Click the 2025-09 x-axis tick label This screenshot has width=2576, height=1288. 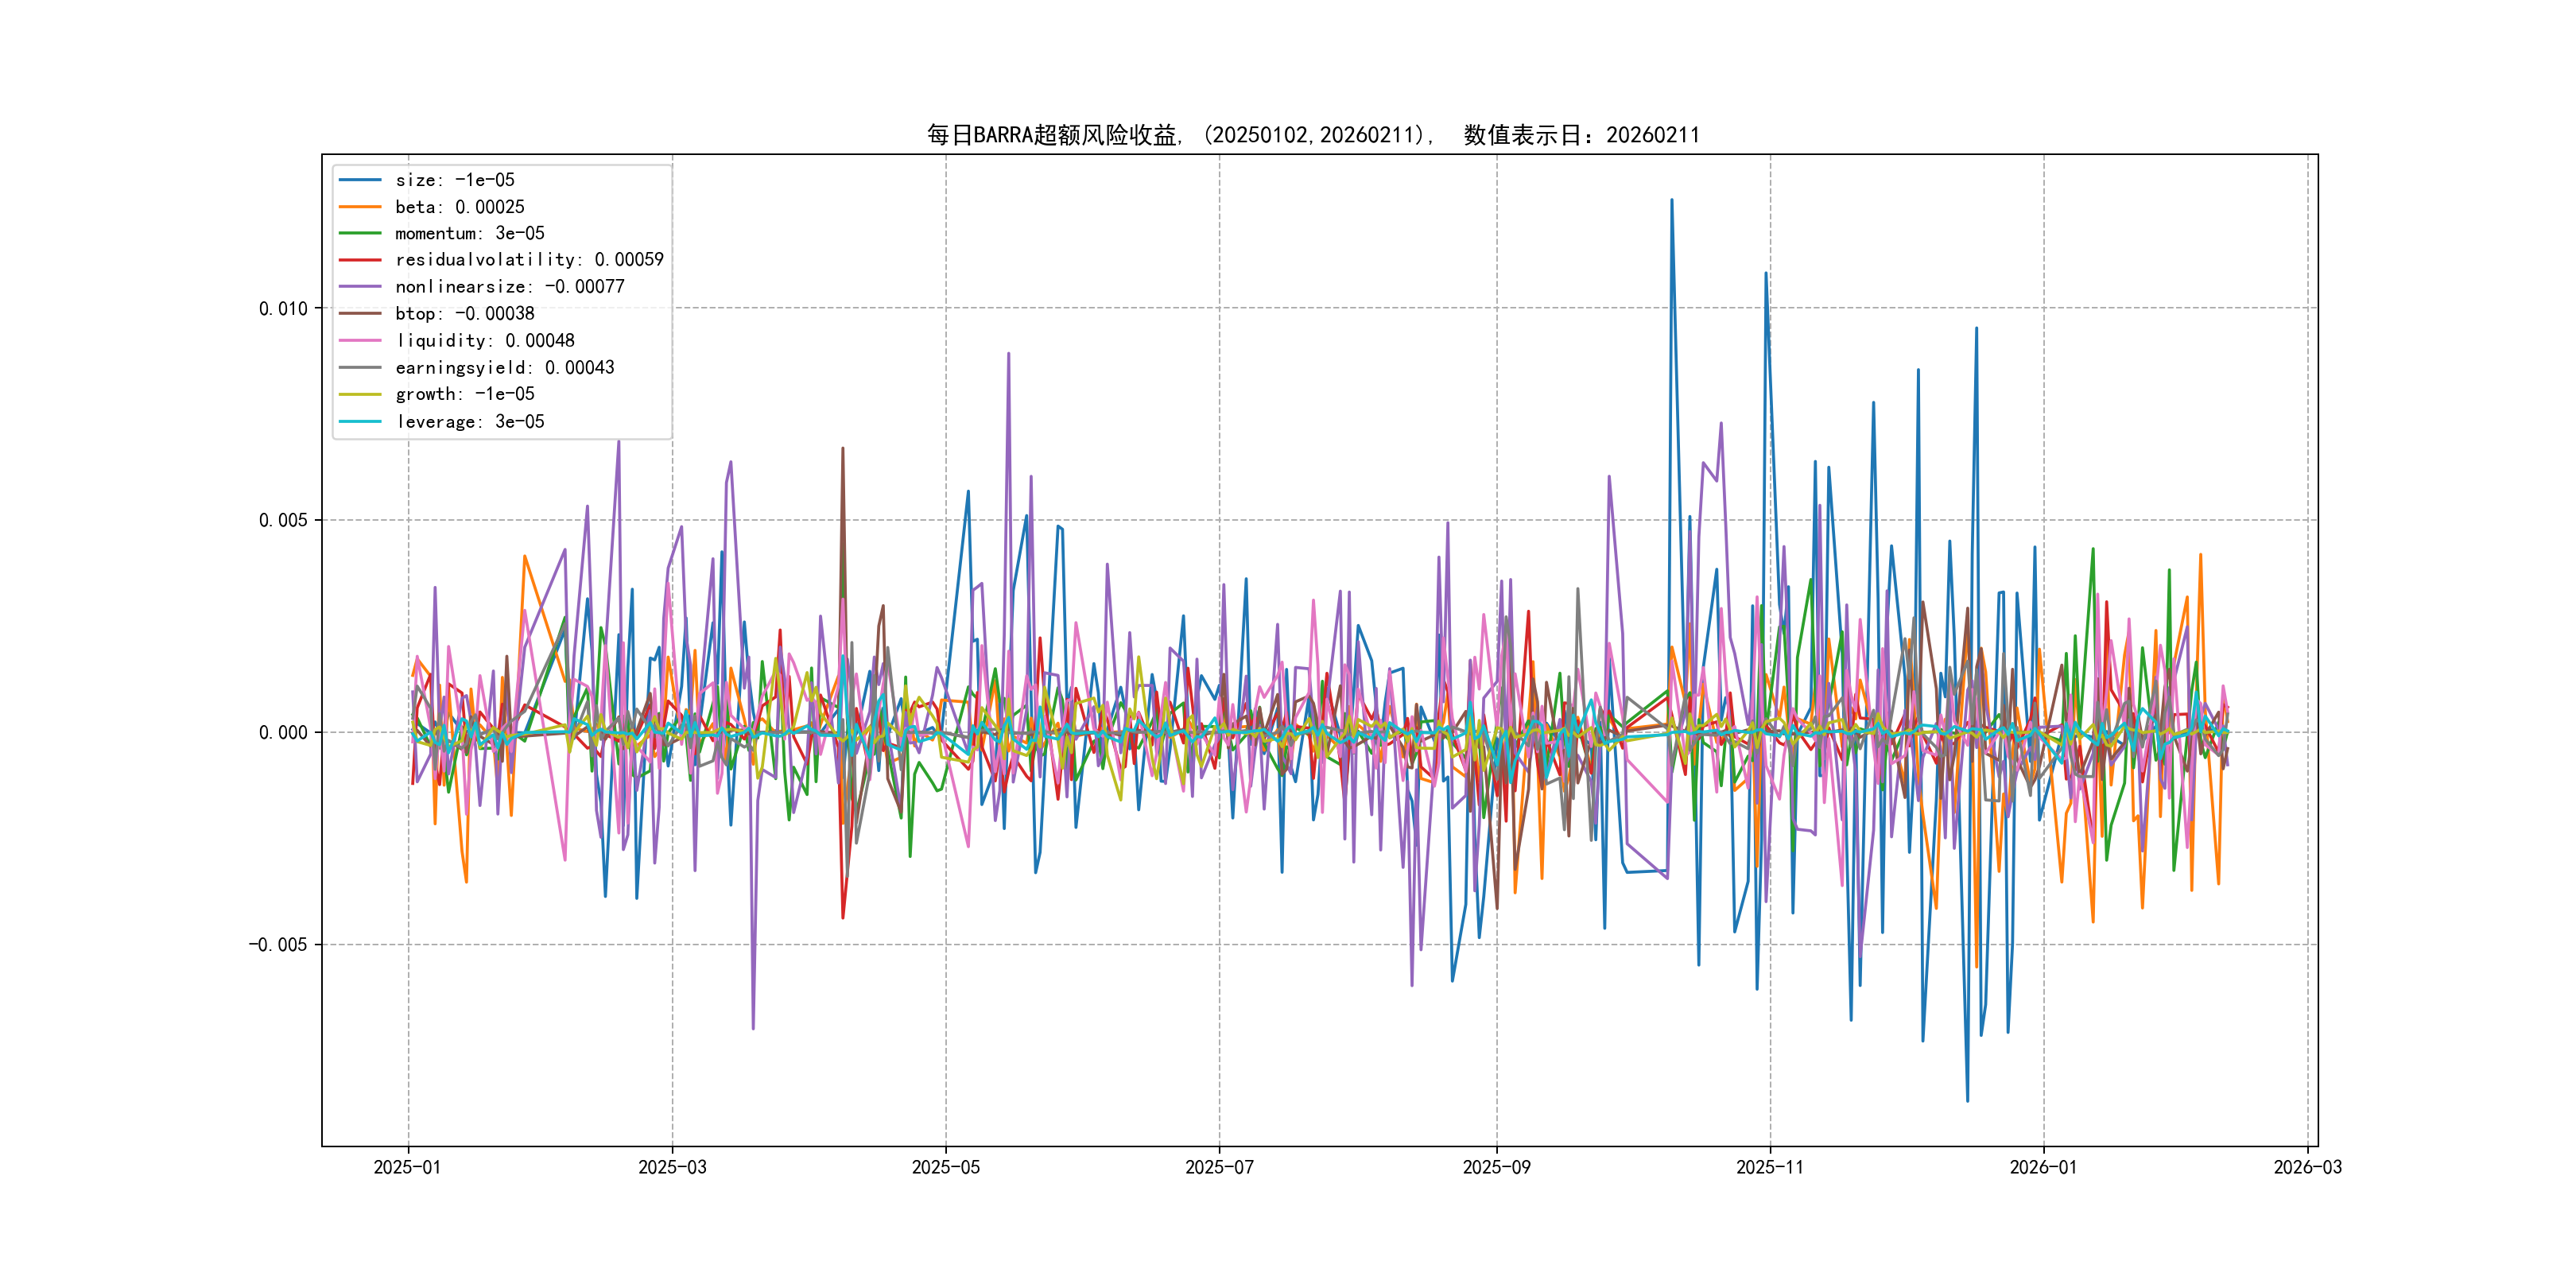[1496, 1167]
